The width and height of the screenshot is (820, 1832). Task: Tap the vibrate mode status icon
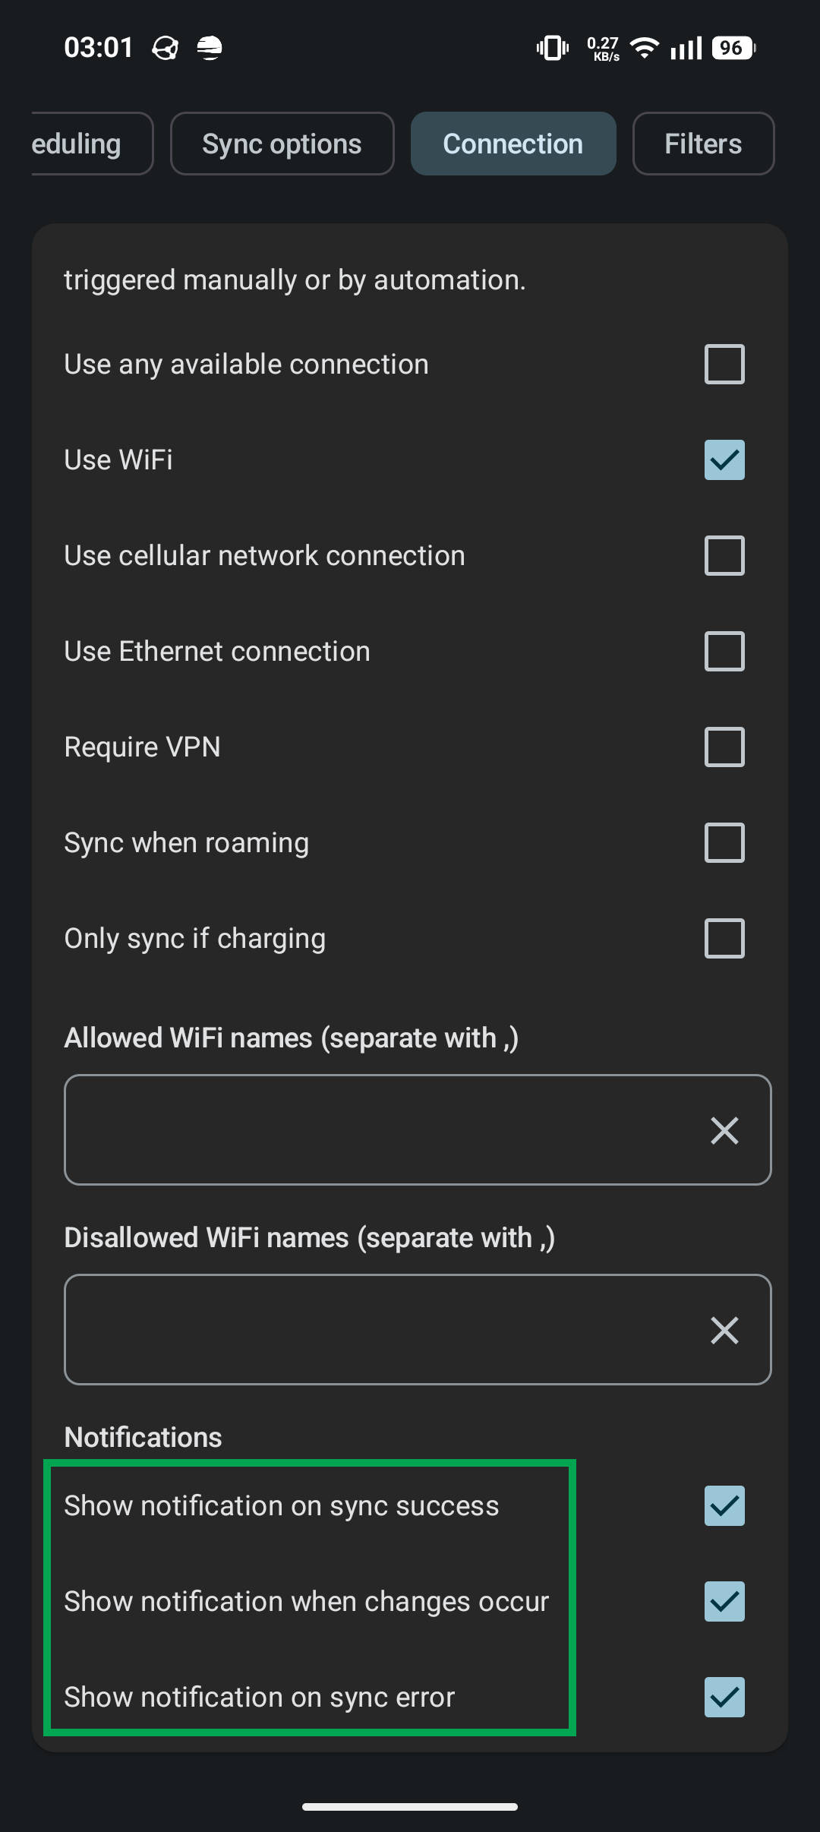click(552, 48)
